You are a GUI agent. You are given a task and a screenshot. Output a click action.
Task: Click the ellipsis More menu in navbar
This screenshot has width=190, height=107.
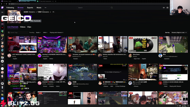[45, 8]
